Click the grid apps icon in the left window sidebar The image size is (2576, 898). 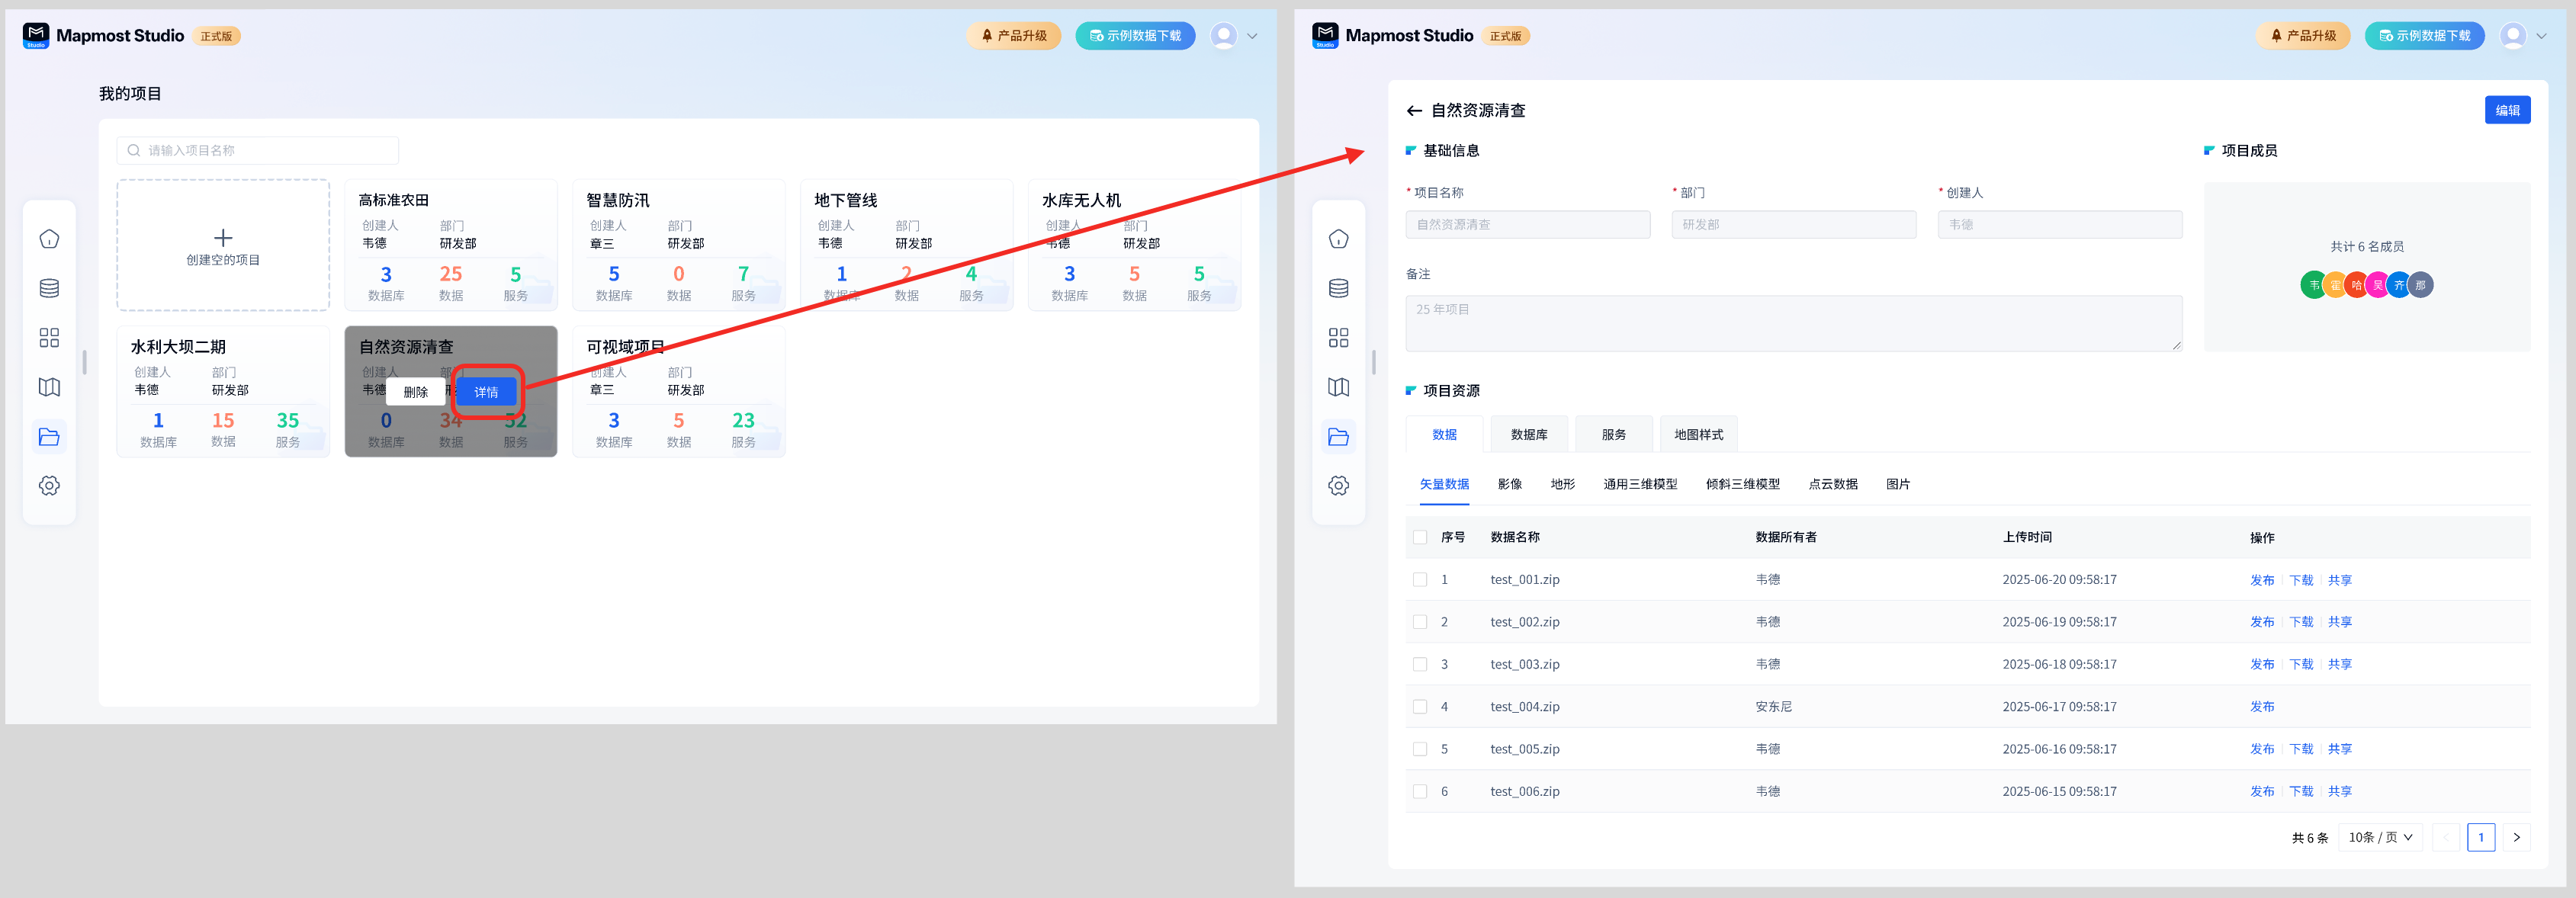(49, 337)
